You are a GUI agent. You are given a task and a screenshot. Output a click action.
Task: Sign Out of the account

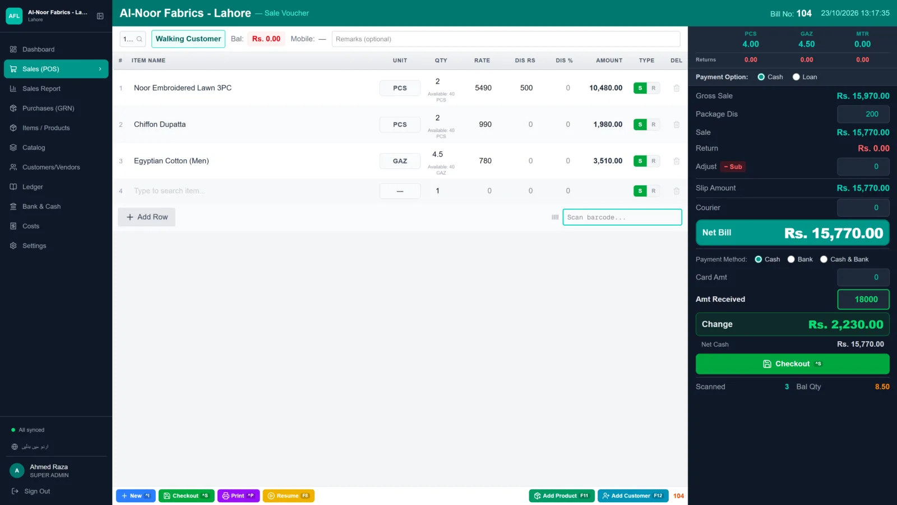[31, 492]
